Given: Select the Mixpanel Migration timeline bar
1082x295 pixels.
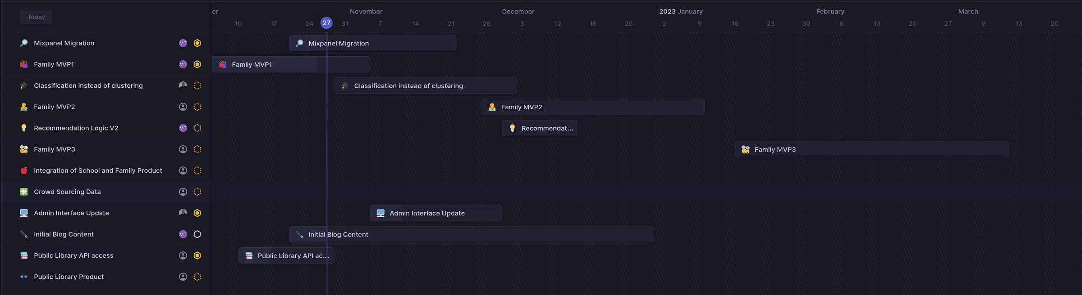Looking at the screenshot, I should pos(372,43).
